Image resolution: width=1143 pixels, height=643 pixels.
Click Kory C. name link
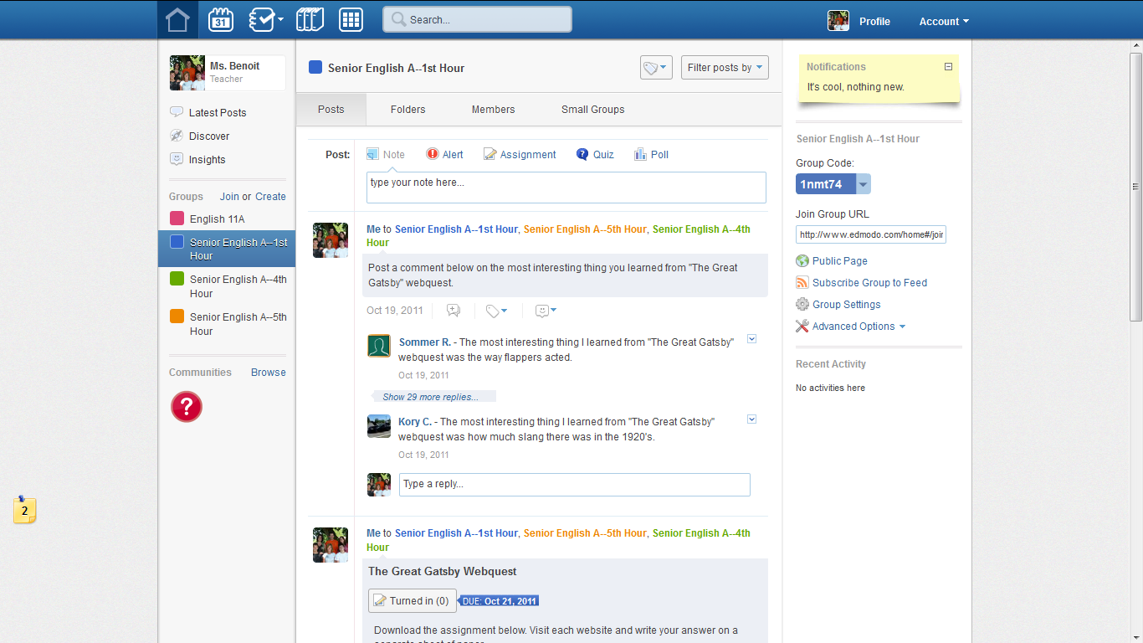(x=415, y=422)
